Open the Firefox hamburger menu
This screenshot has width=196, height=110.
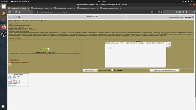click(194, 12)
